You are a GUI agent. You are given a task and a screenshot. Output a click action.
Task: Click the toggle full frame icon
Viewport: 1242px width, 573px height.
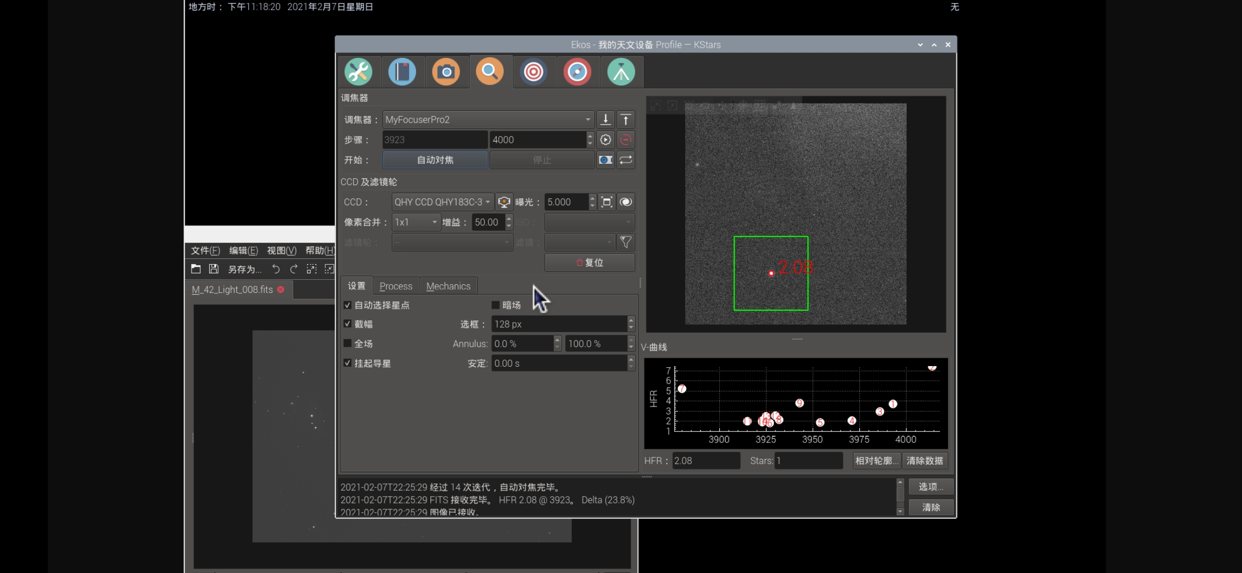[x=607, y=202]
